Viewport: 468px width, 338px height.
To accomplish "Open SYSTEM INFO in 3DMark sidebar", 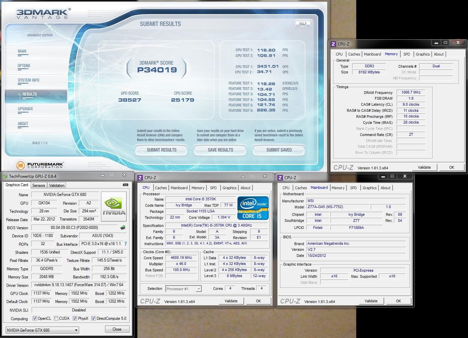I will click(x=29, y=80).
